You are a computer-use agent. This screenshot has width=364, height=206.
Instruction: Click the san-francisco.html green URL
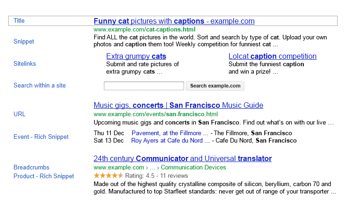156,114
